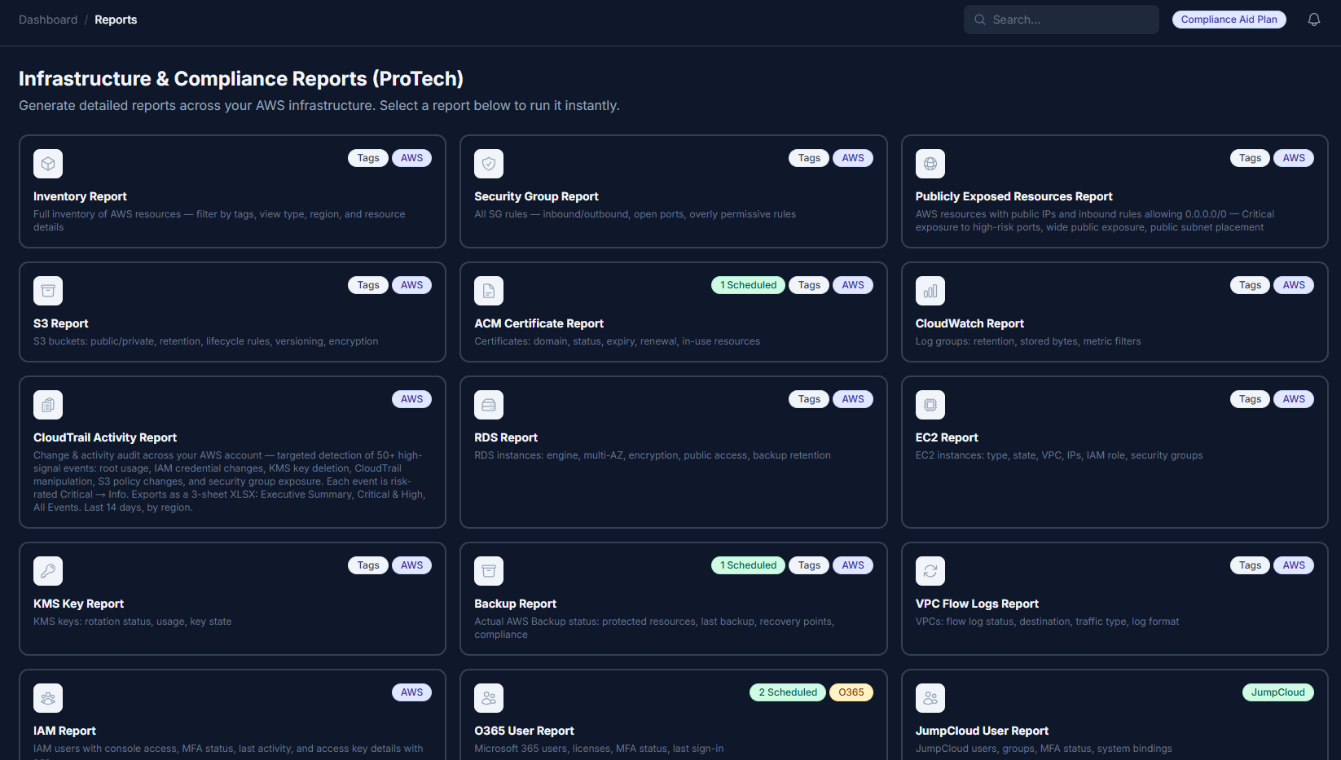1341x760 pixels.
Task: Click the Tags badge on VPC Flow Logs Report
Action: (x=1251, y=565)
